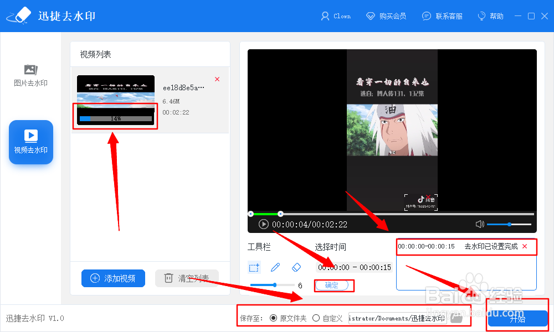
Task: Click 确定 confirm time button
Action: [332, 285]
